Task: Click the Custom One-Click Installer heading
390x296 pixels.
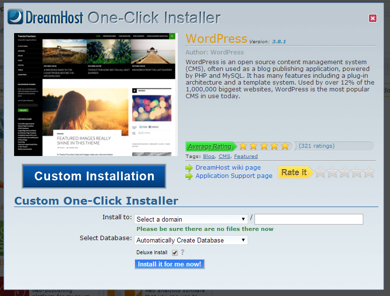Action: [96, 201]
